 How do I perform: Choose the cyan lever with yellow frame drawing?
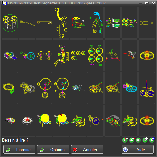click(95, 23)
